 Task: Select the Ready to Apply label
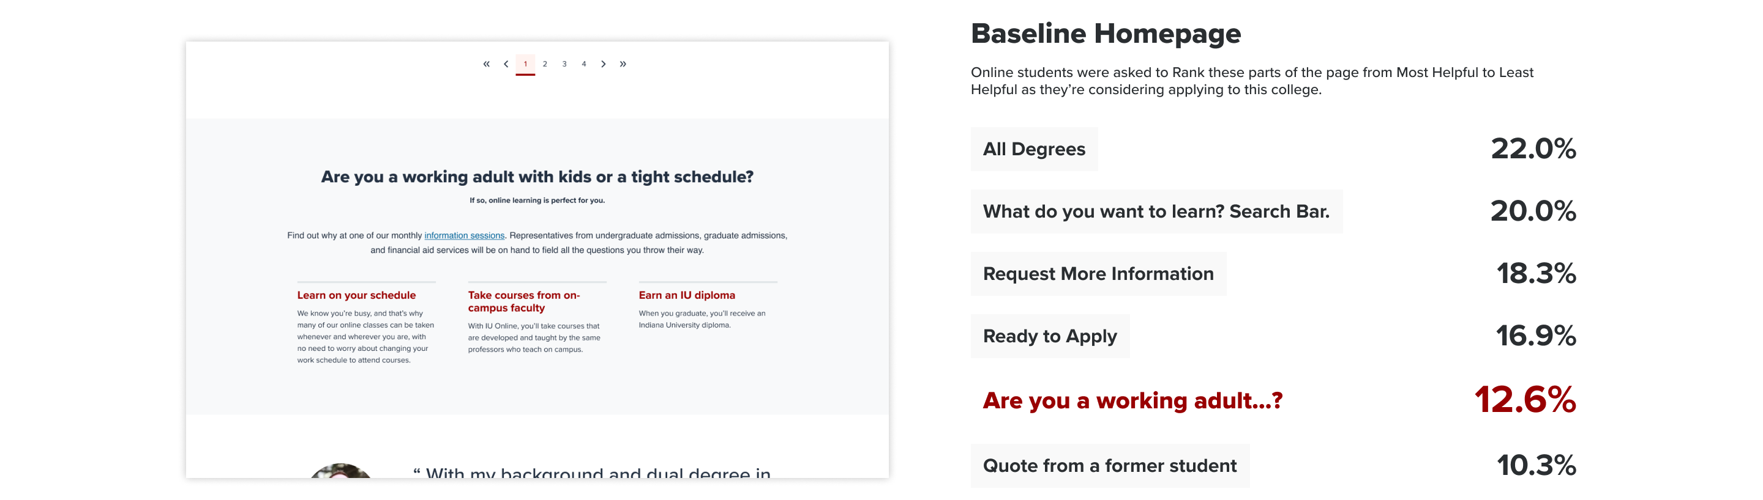pos(1049,336)
